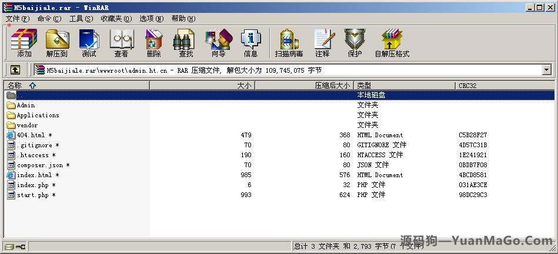
Task: Click the vendor folder icon
Action: tap(11, 125)
